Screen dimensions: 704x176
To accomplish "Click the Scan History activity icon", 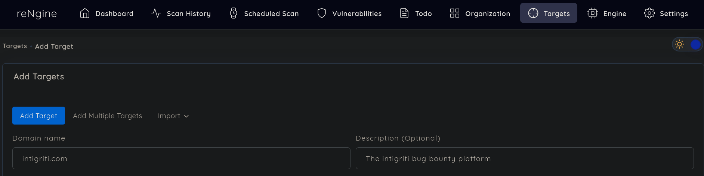I will click(x=156, y=13).
